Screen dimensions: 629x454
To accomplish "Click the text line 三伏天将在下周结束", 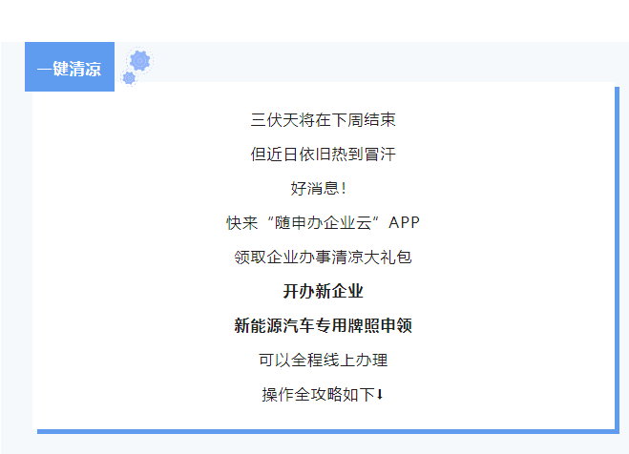I will [323, 120].
